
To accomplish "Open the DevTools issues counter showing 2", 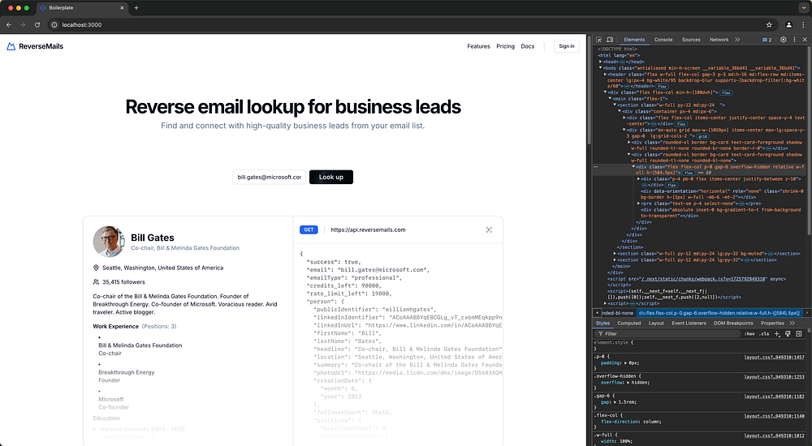I will tap(767, 39).
